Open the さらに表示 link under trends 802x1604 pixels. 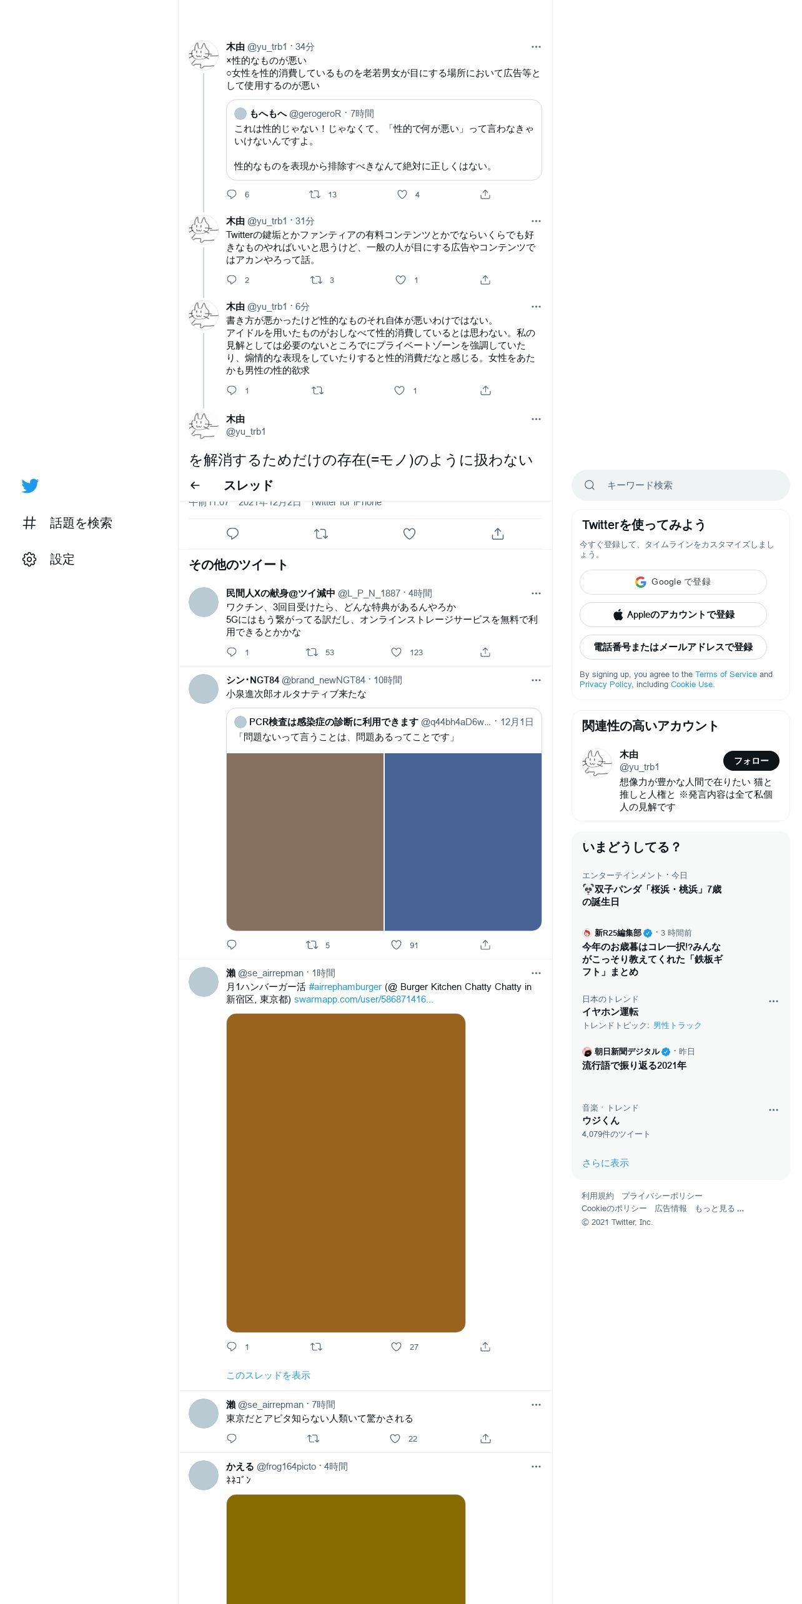pos(605,1163)
